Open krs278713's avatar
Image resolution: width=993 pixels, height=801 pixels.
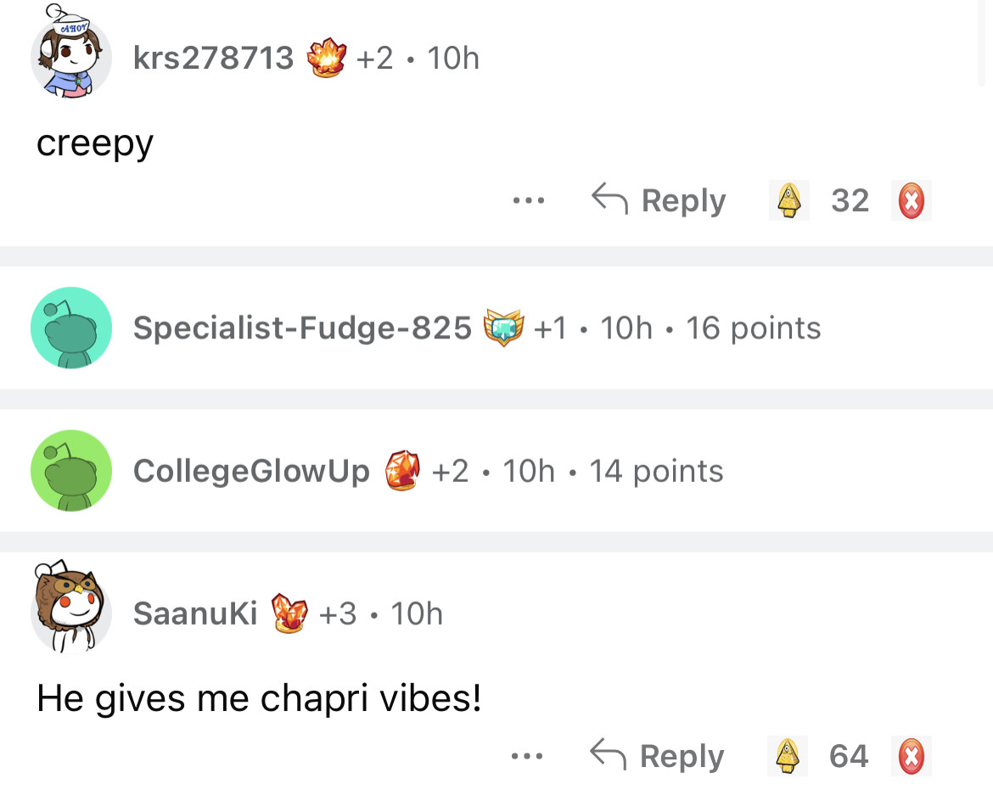71,57
